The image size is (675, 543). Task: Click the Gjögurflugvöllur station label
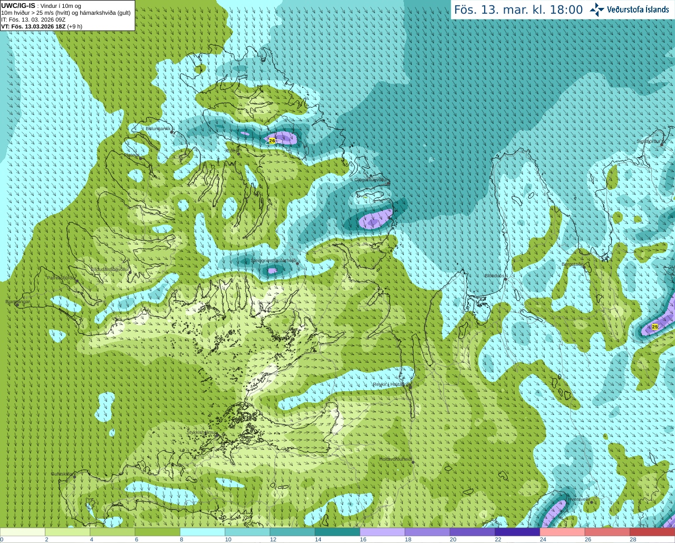click(371, 179)
